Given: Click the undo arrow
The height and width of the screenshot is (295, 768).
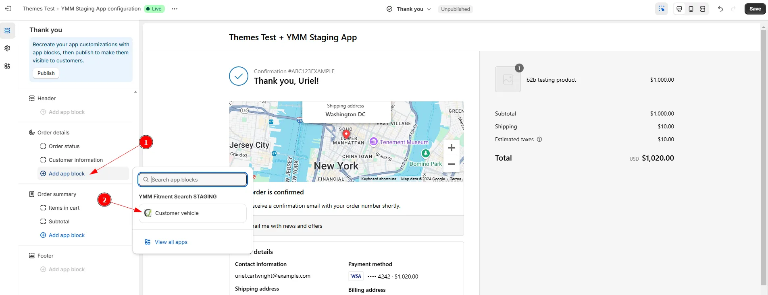Looking at the screenshot, I should point(720,9).
